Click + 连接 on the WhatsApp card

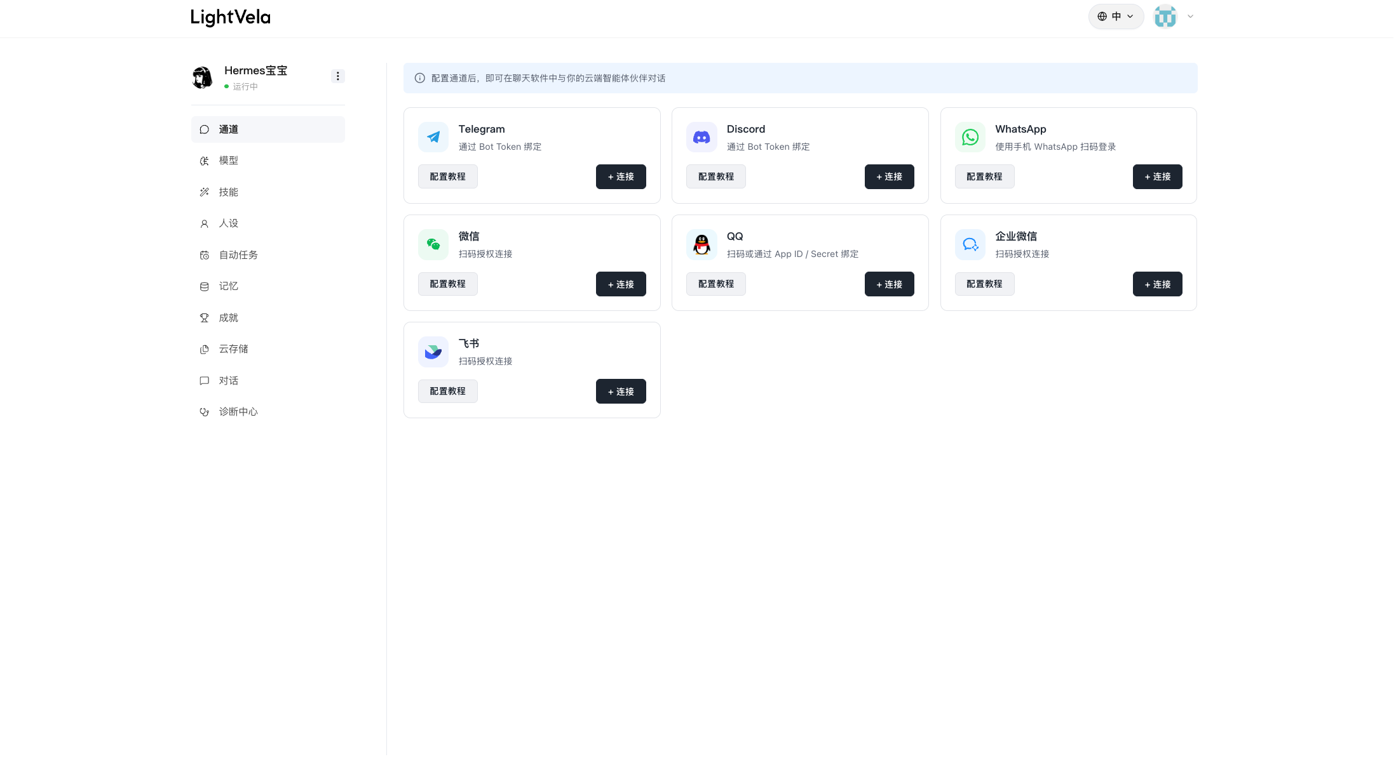click(1158, 176)
